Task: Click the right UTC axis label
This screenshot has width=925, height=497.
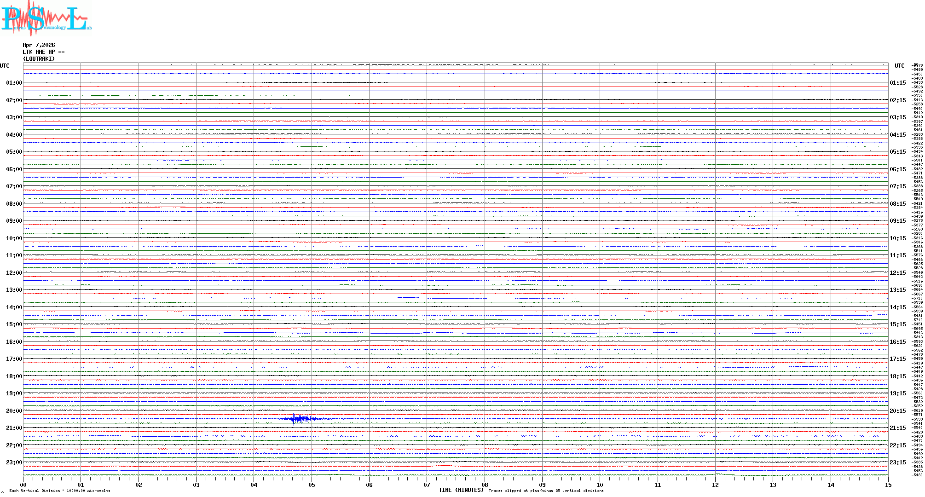Action: 899,66
